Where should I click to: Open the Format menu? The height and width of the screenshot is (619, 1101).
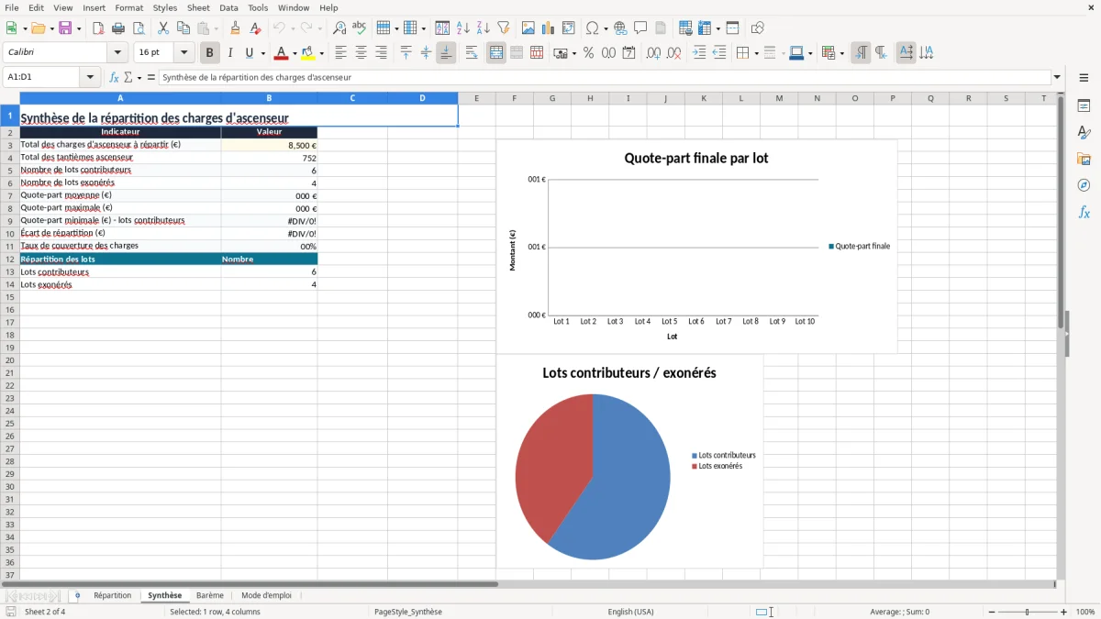click(129, 7)
